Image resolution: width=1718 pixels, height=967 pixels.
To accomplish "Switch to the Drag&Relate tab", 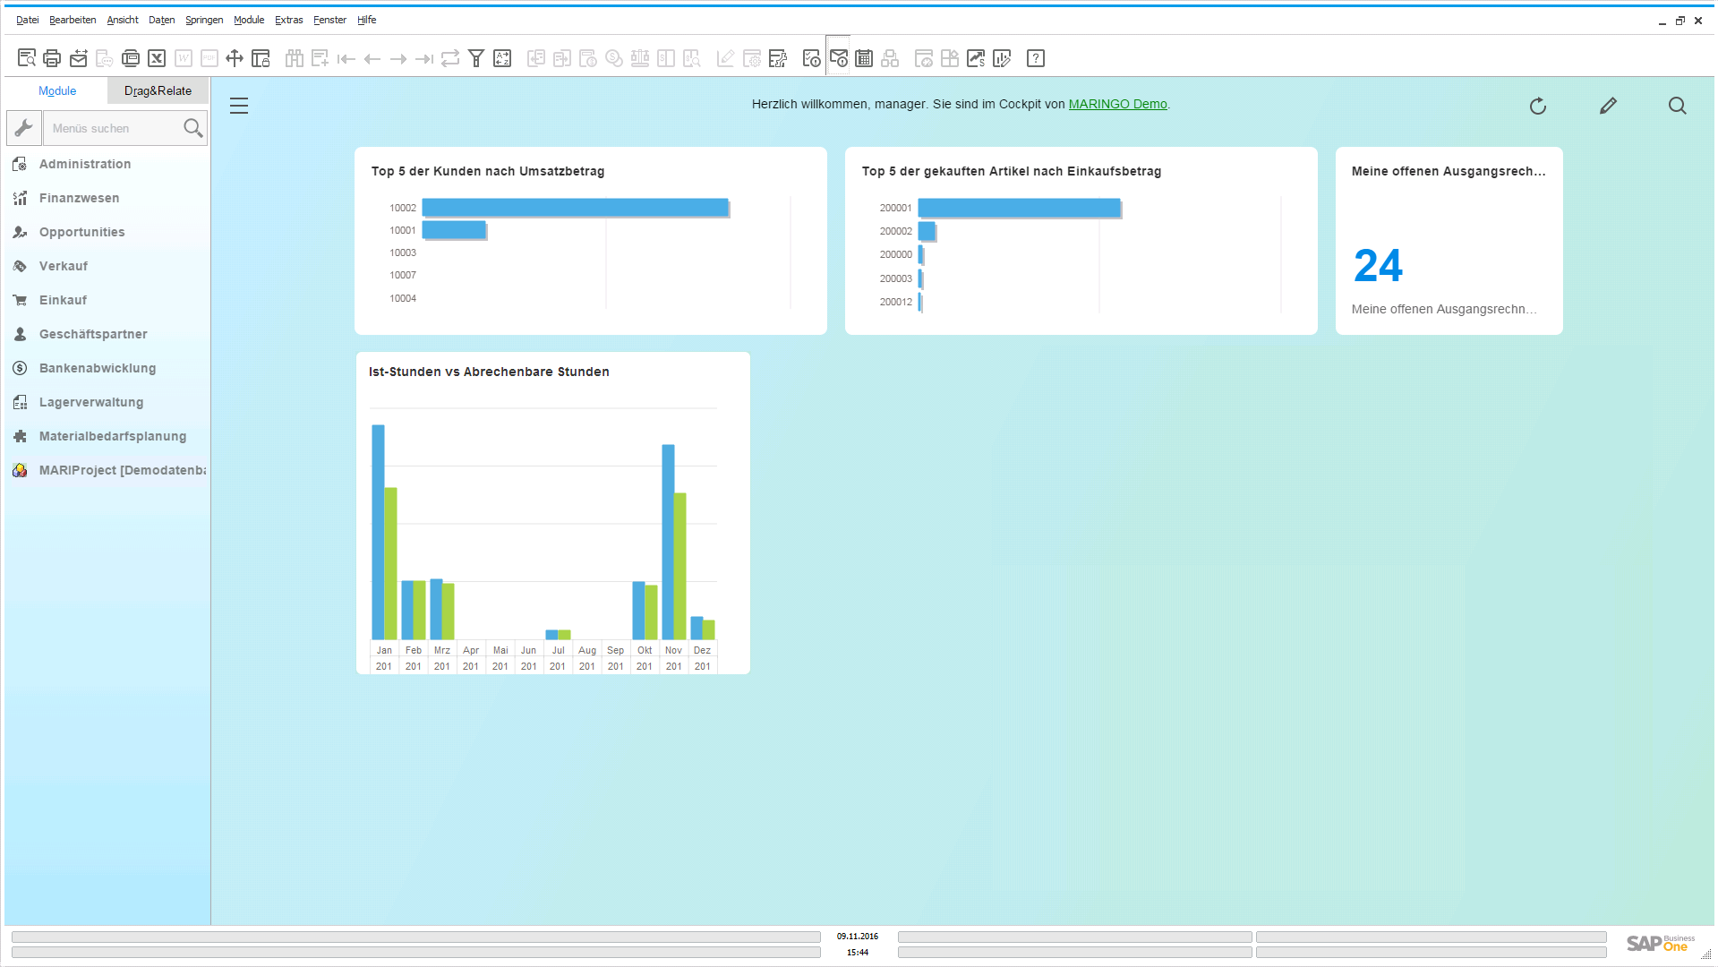I will (x=158, y=90).
